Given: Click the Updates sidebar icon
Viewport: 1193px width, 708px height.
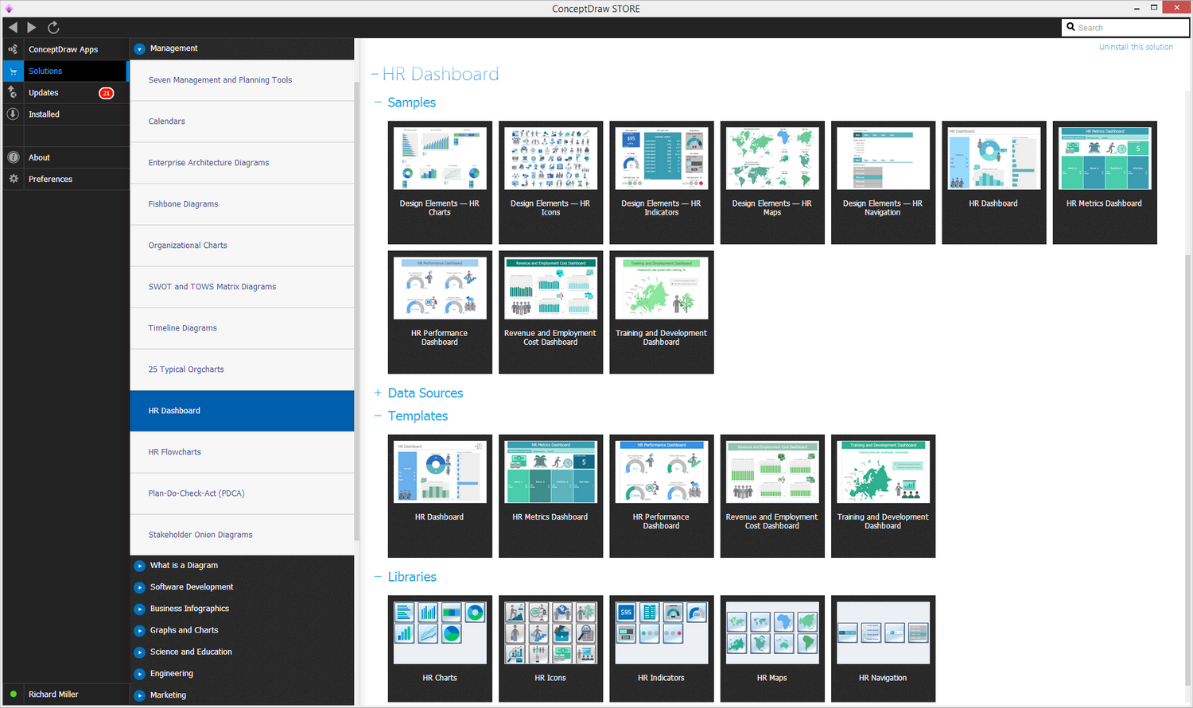Looking at the screenshot, I should (13, 92).
